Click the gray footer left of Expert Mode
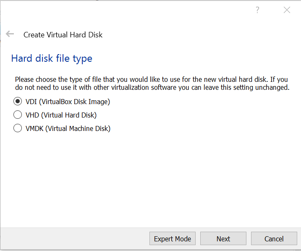301x251 pixels. (71, 239)
